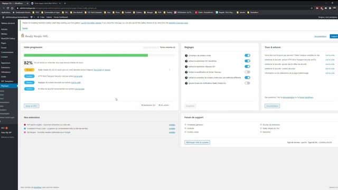Open the Trading bookmark folder

168,13
